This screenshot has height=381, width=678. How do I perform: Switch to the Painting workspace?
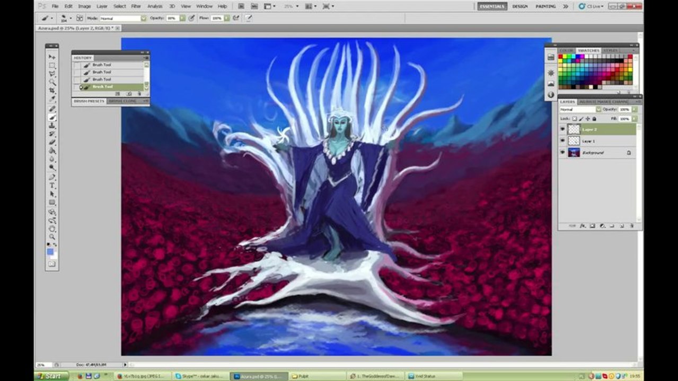click(x=545, y=6)
